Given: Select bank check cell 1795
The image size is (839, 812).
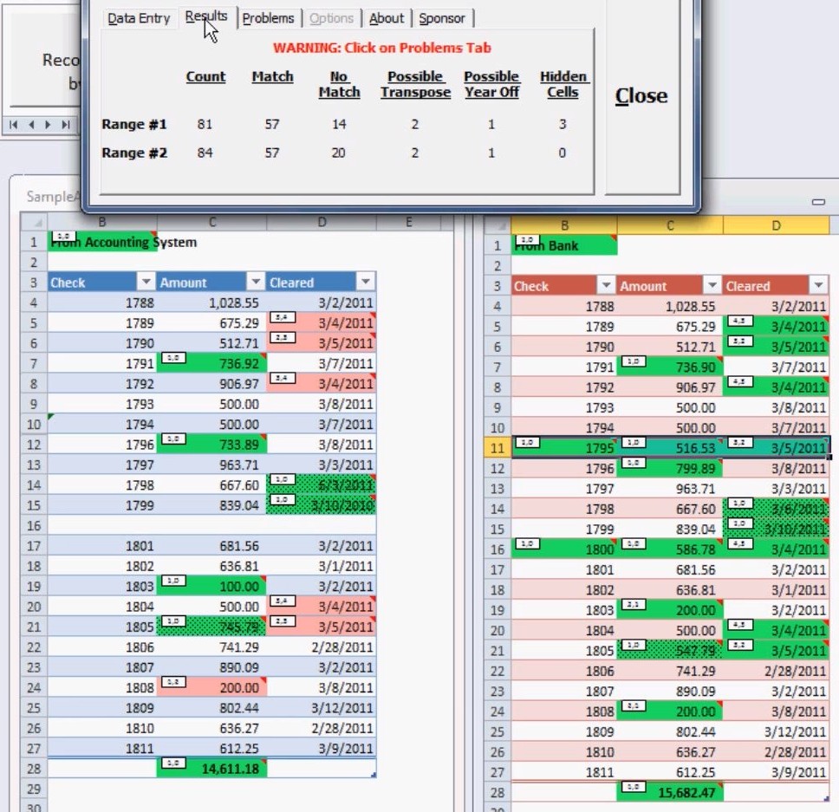Looking at the screenshot, I should 564,448.
